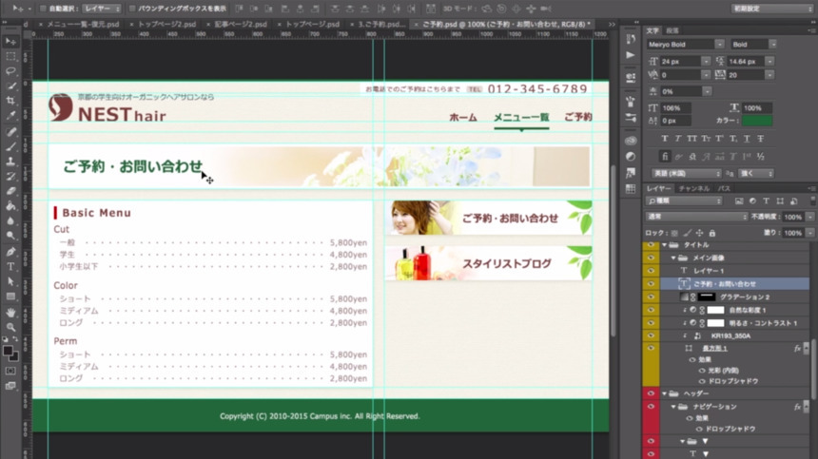The height and width of the screenshot is (459, 818).
Task: Select the Clone Stamp tool
Action: [10, 162]
